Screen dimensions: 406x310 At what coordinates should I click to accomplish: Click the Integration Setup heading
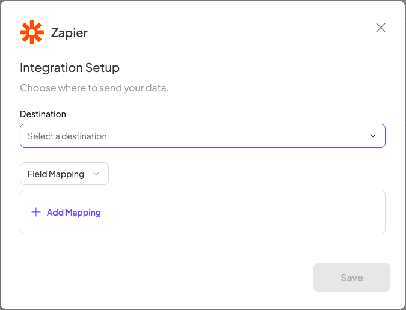click(x=70, y=68)
